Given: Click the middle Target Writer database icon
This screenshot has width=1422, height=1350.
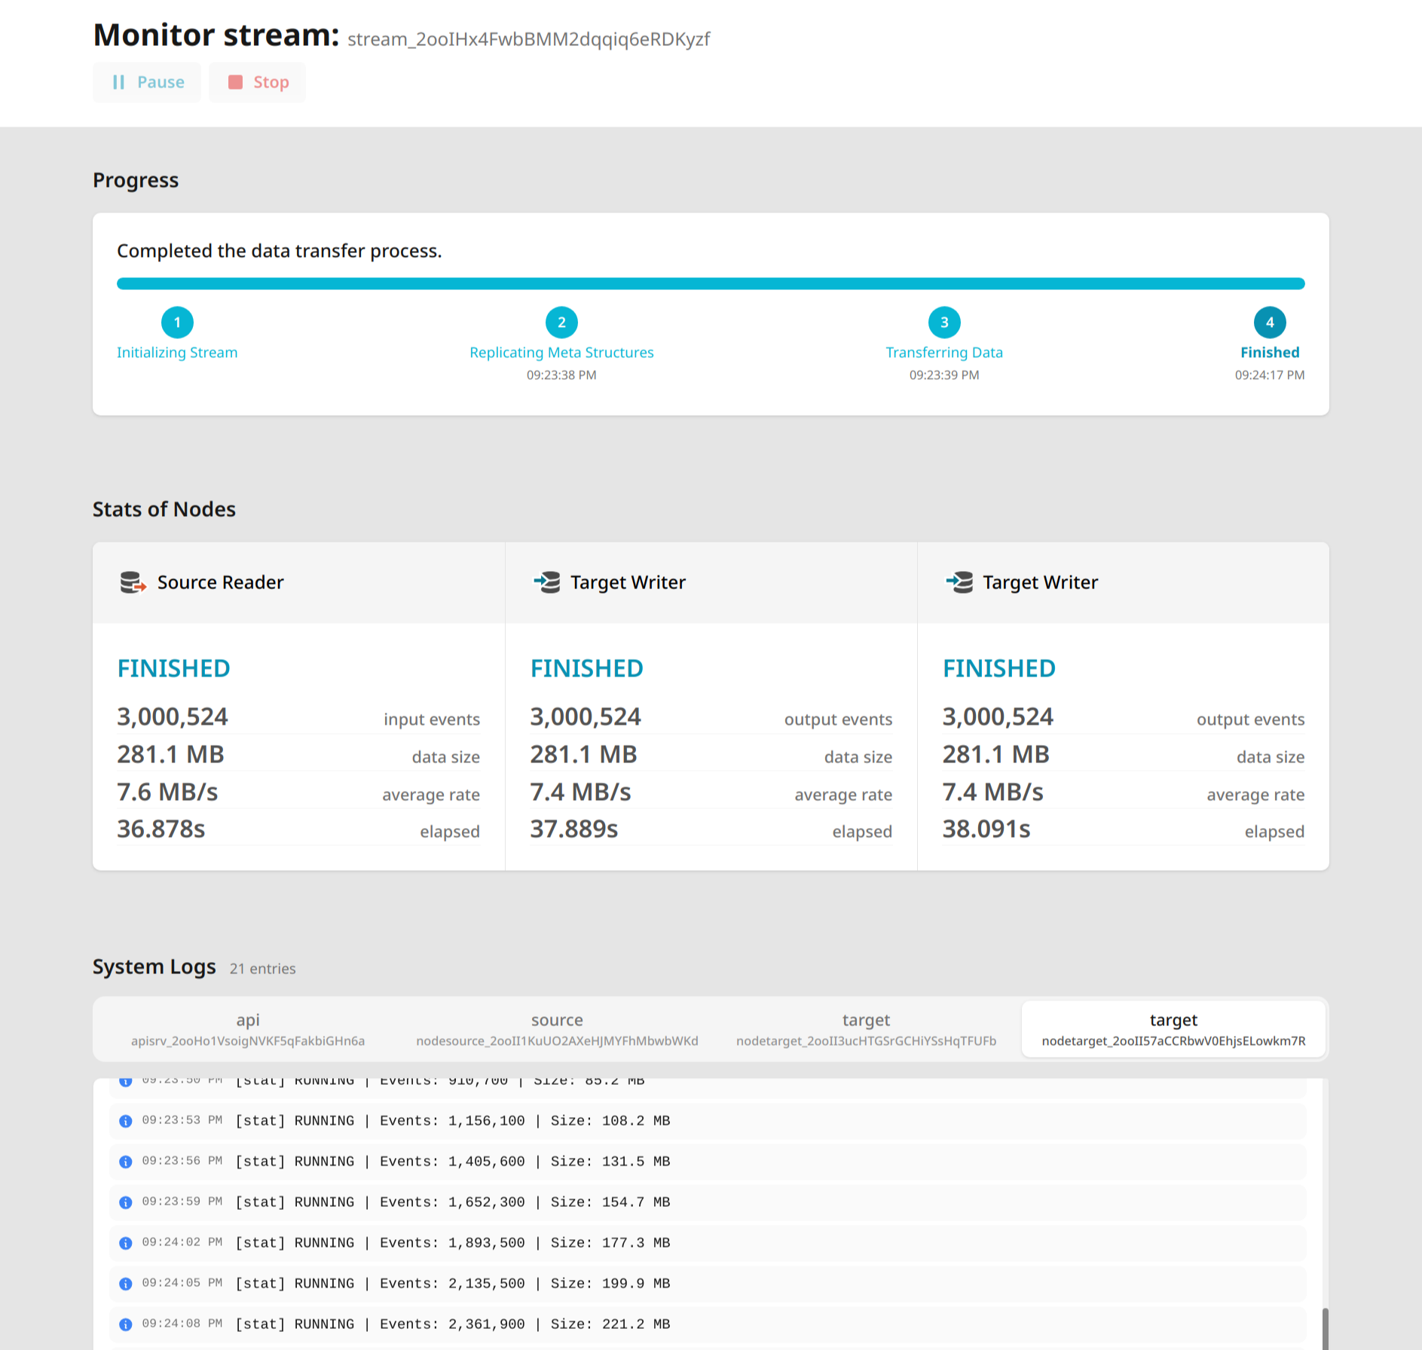Looking at the screenshot, I should [547, 582].
